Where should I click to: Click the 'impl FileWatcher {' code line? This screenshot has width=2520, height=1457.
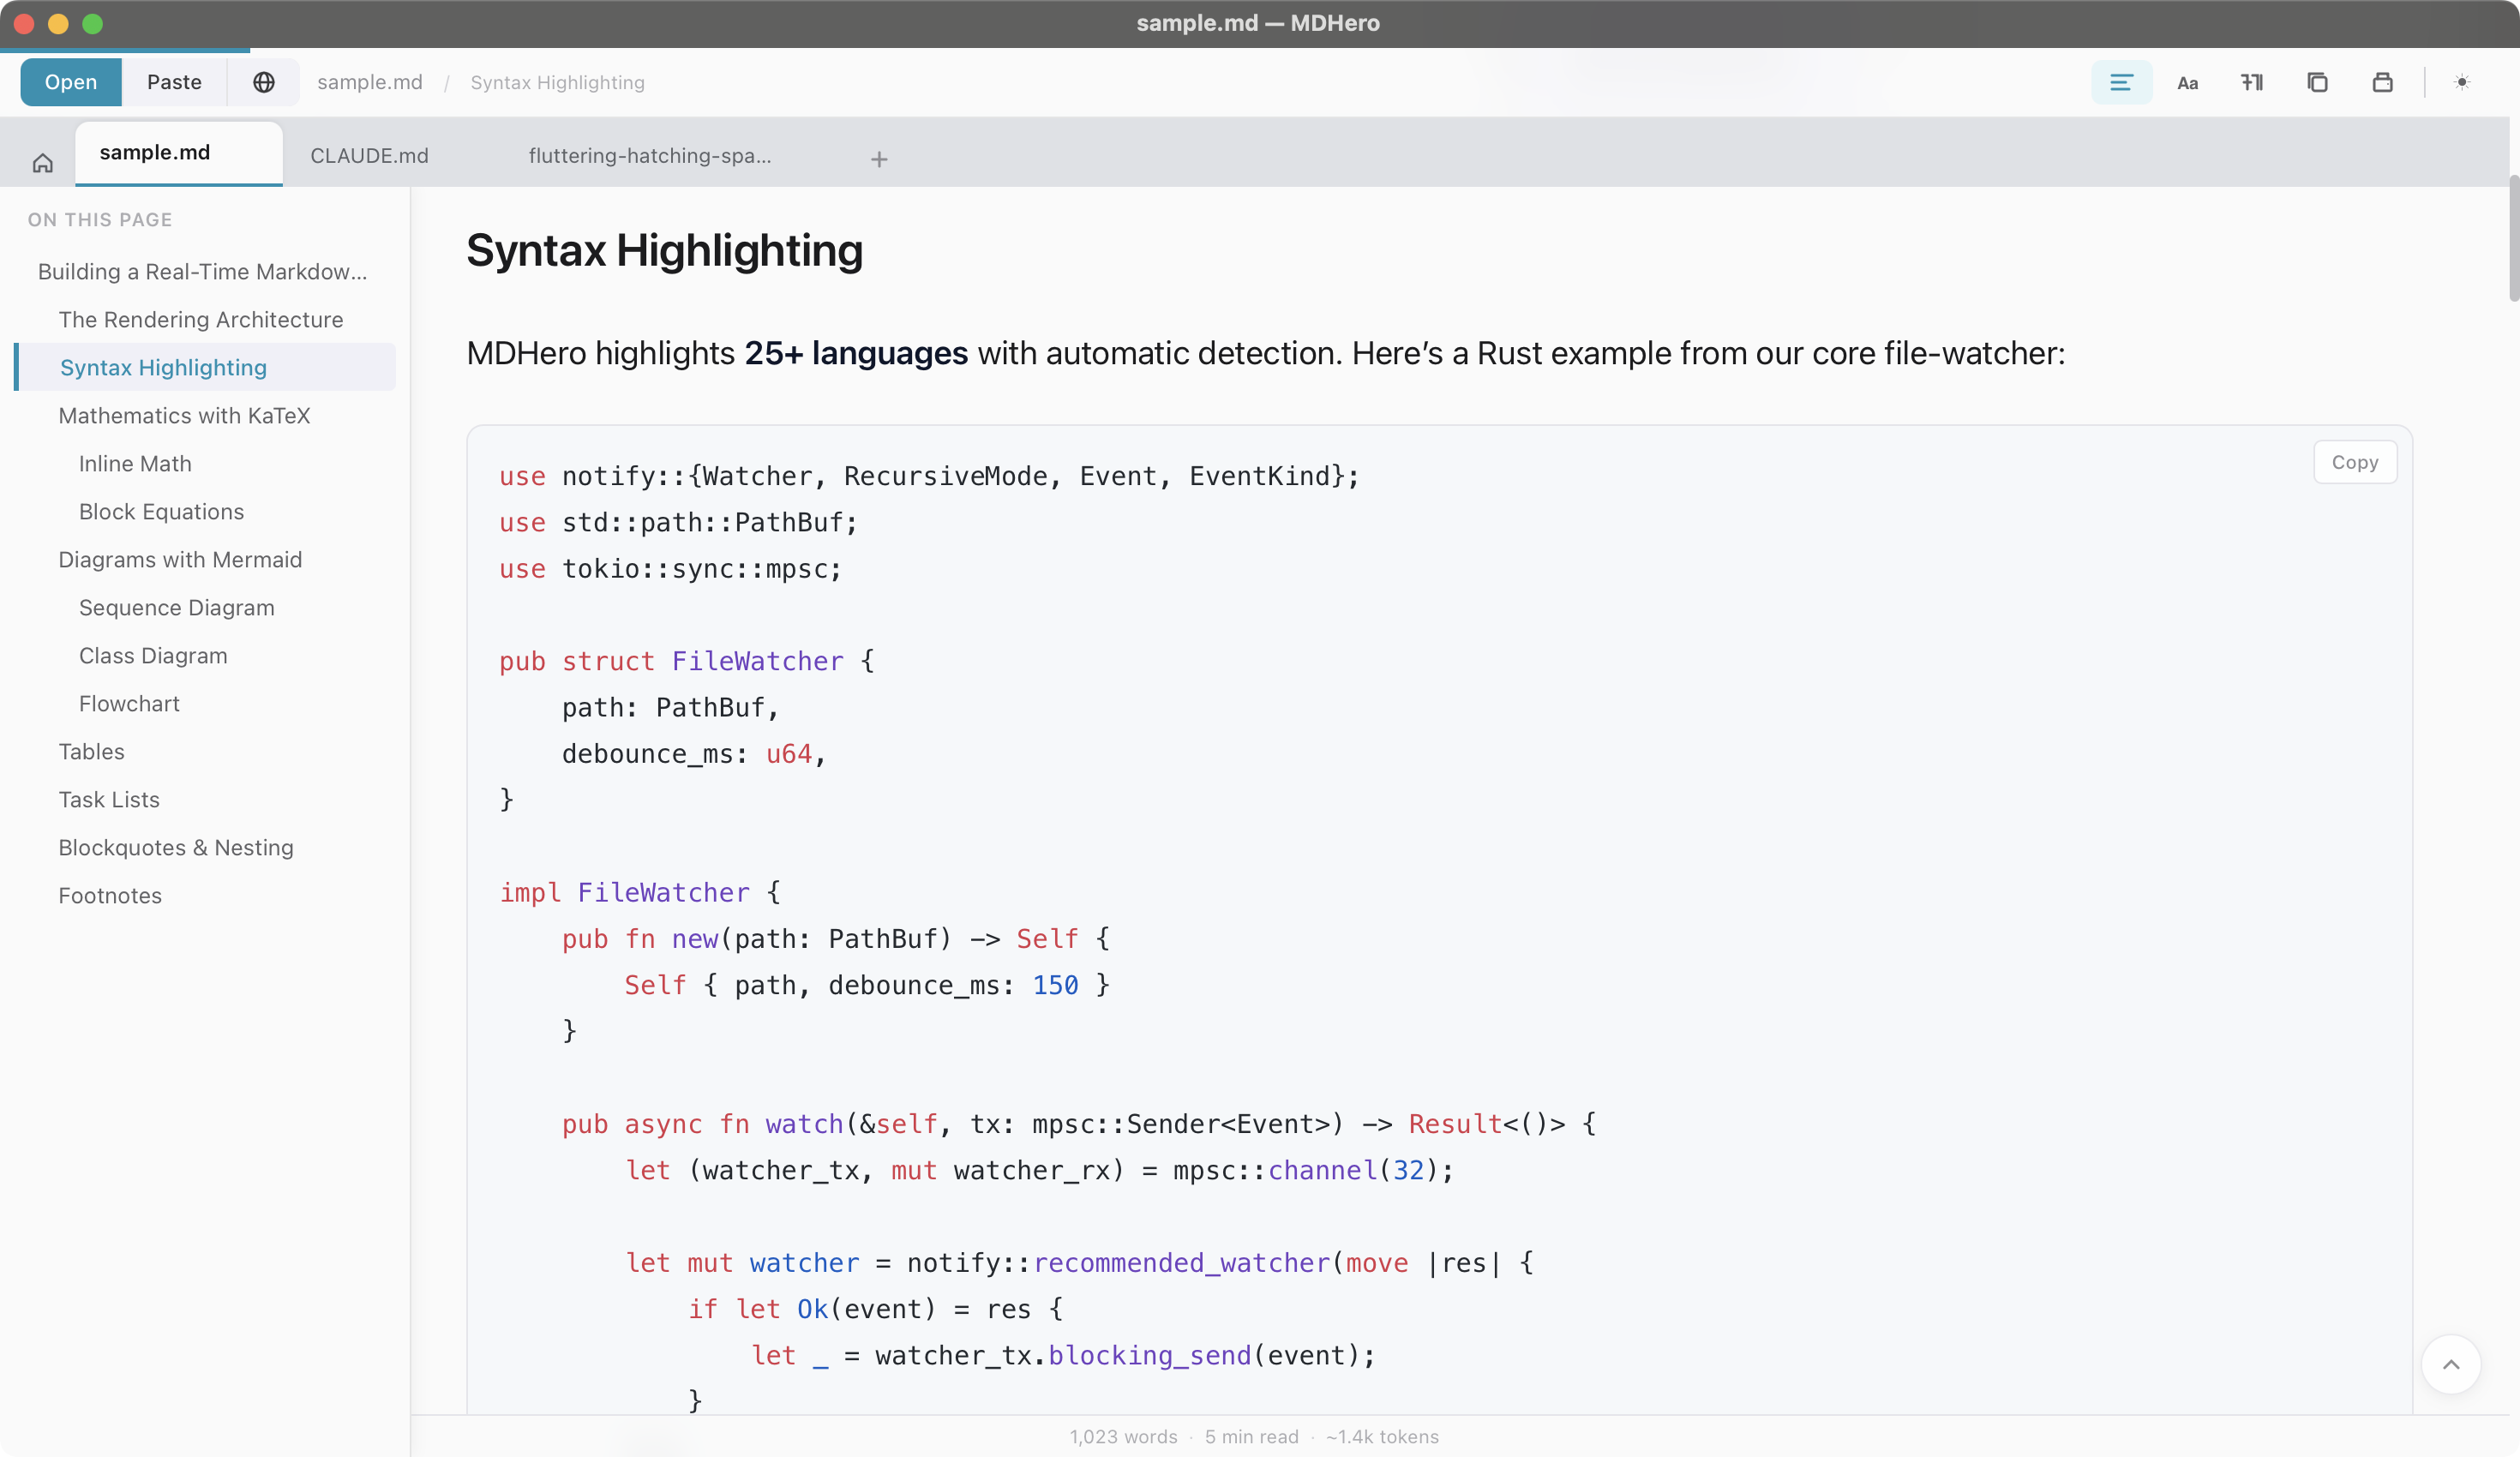coord(640,892)
